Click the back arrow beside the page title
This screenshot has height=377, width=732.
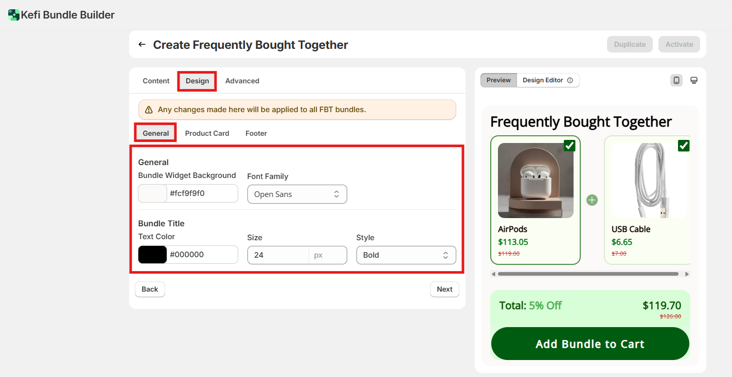coord(142,45)
